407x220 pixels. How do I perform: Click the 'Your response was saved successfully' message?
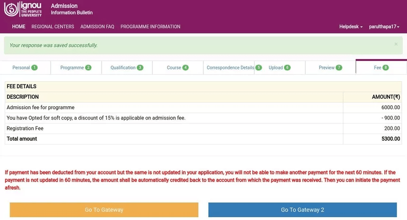(x=53, y=45)
